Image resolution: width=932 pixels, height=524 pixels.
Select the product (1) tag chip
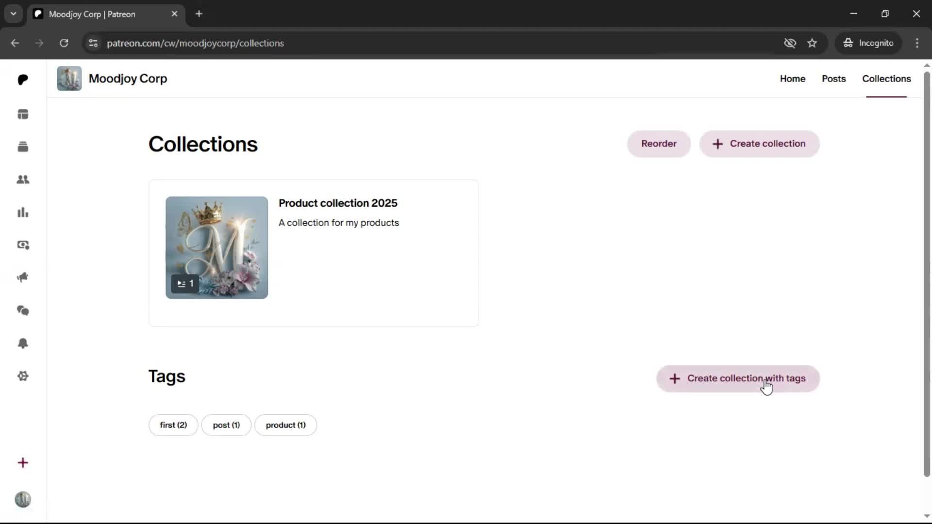click(285, 425)
